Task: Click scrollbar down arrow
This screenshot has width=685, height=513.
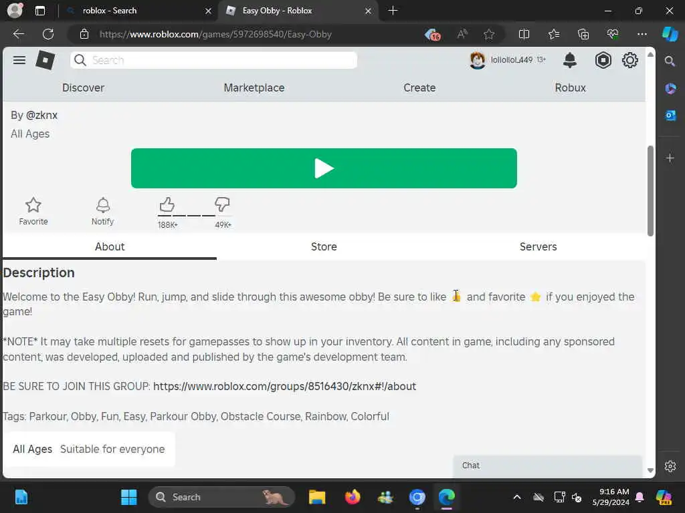Action: [x=650, y=471]
